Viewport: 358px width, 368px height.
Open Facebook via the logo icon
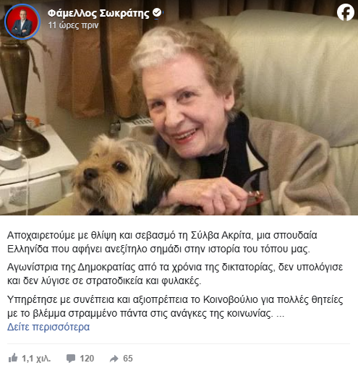tap(346, 12)
